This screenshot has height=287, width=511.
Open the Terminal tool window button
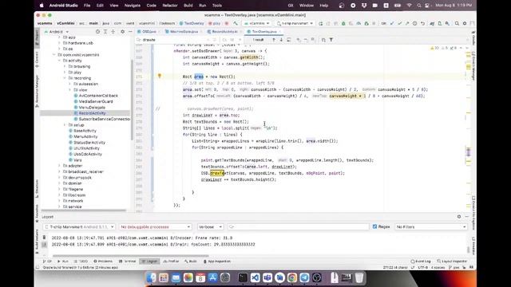pyautogui.click(x=128, y=261)
